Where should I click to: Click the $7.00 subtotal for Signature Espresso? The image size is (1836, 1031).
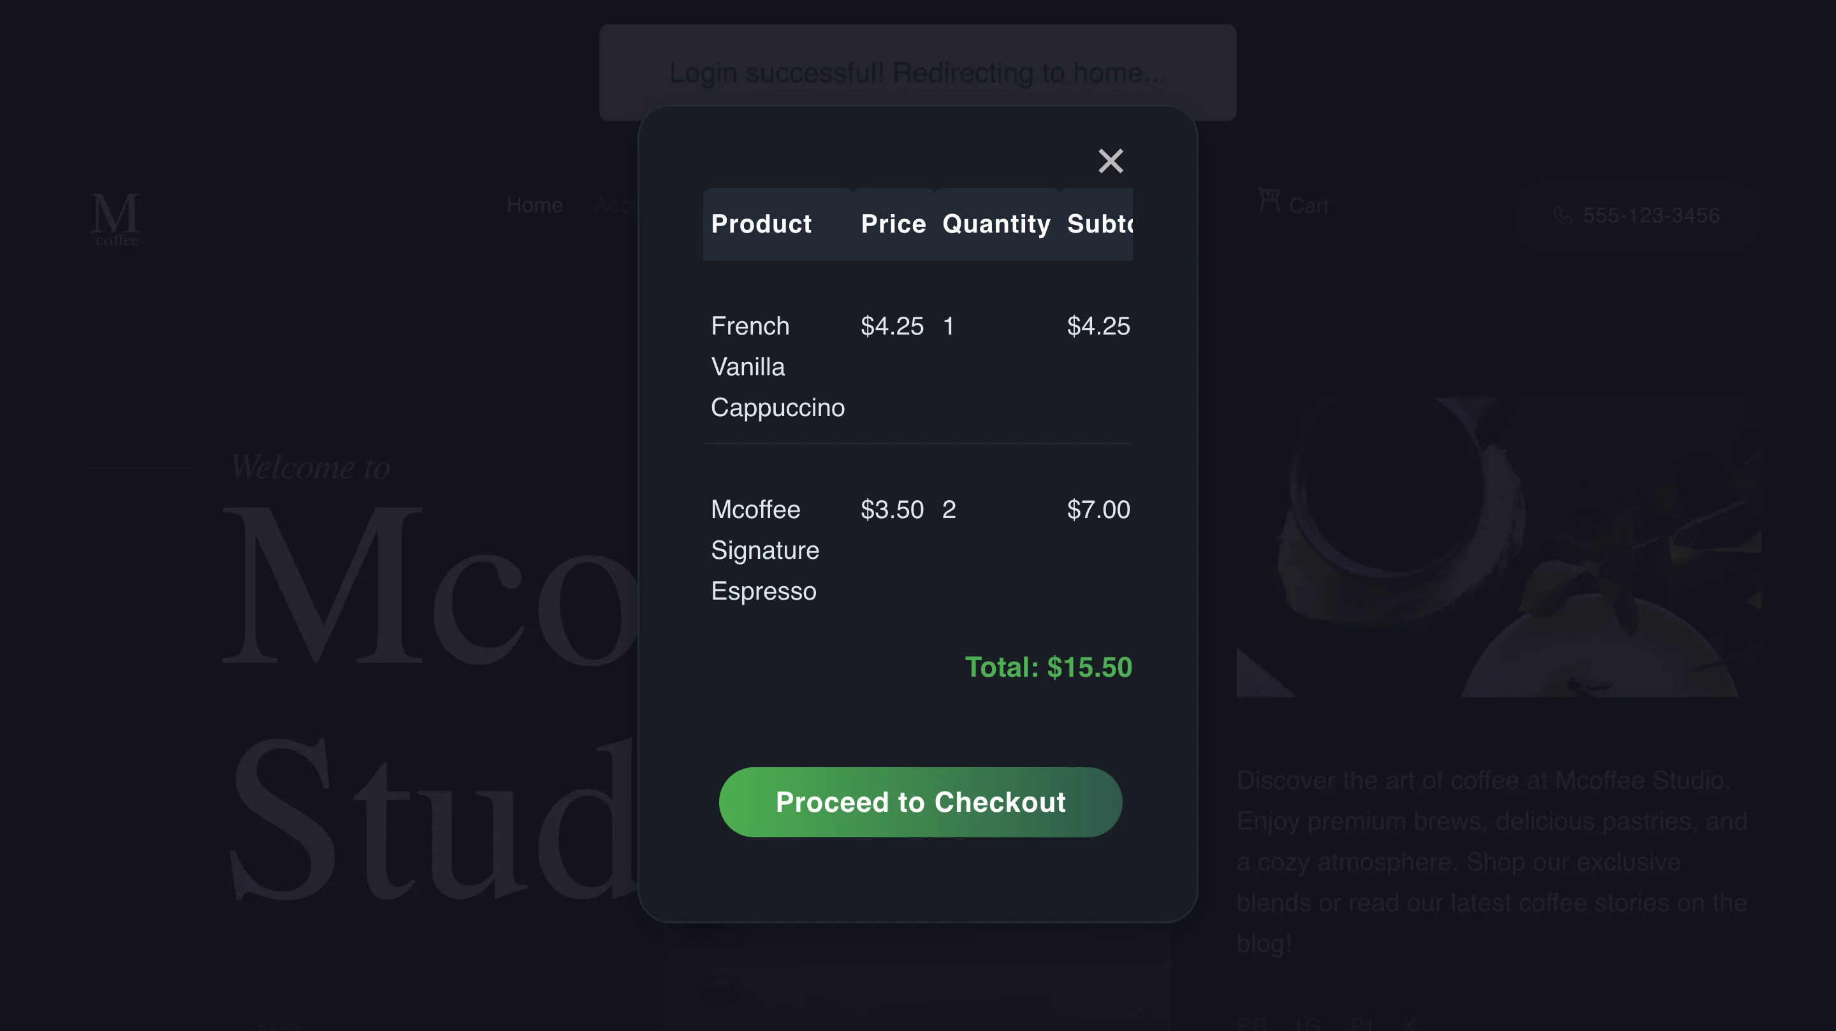[x=1098, y=510]
